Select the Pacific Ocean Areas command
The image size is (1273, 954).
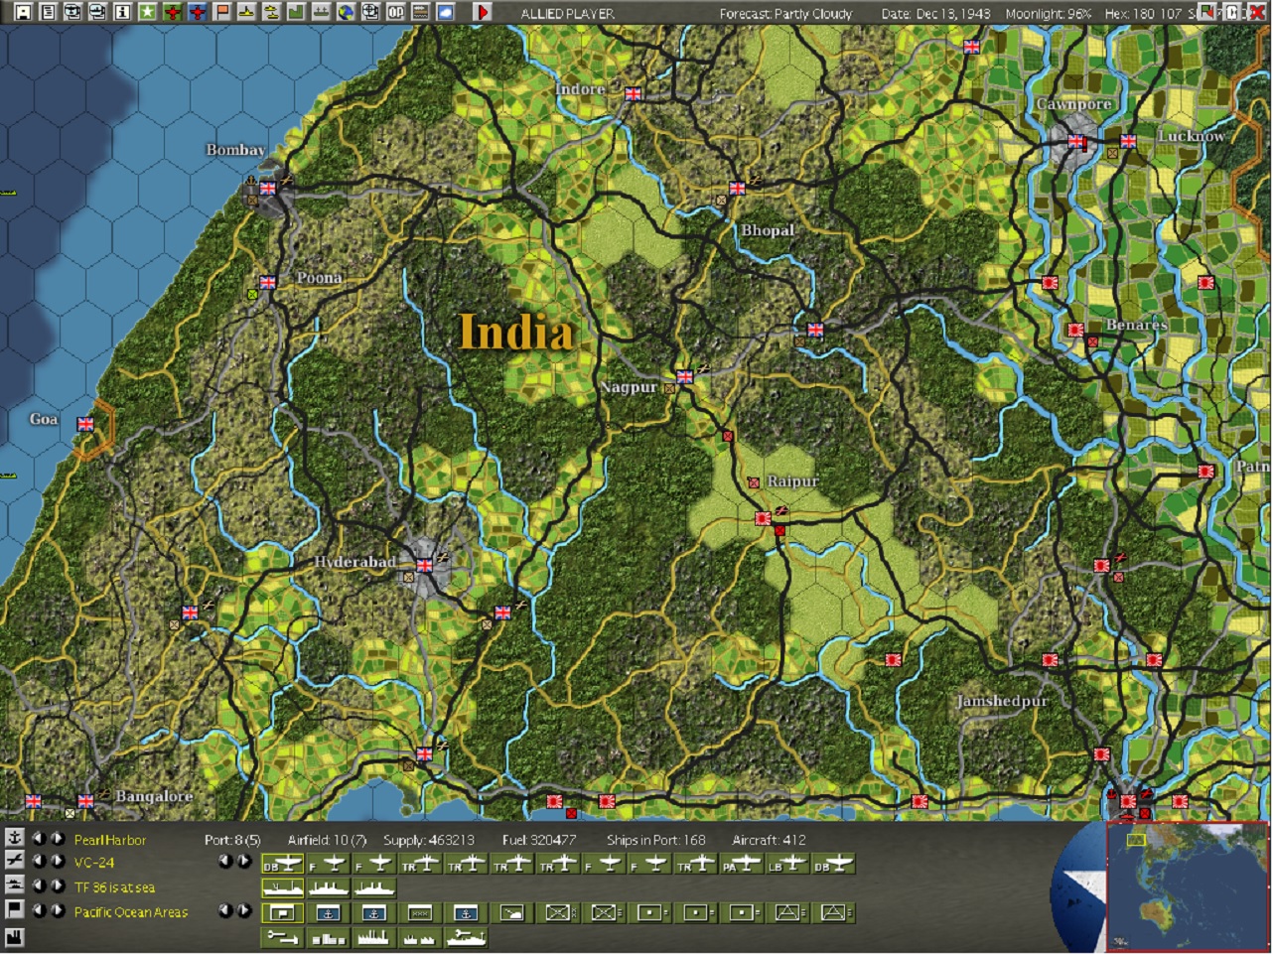coord(130,912)
